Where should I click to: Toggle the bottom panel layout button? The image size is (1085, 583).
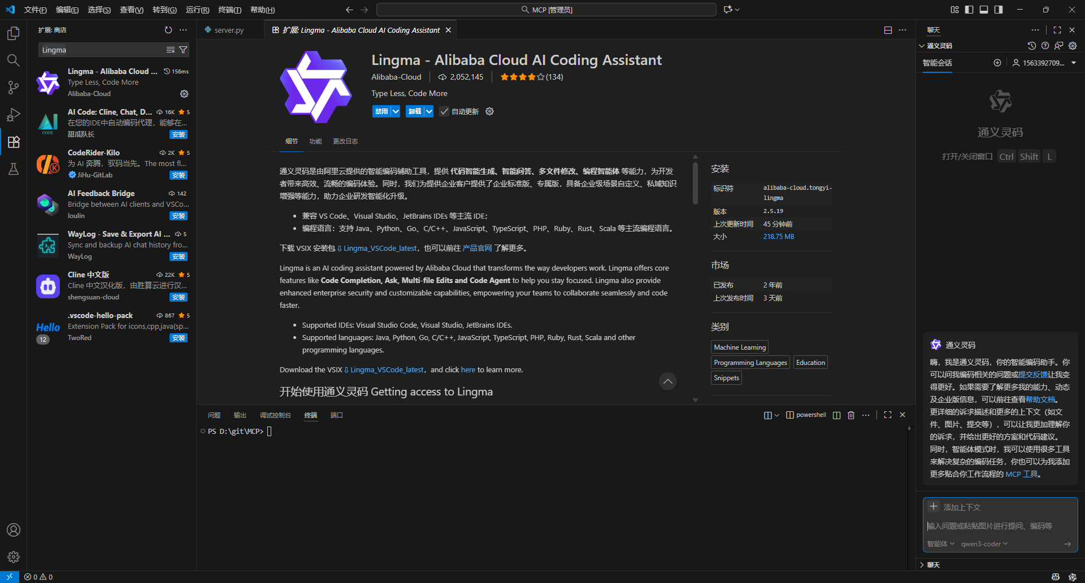pyautogui.click(x=984, y=10)
